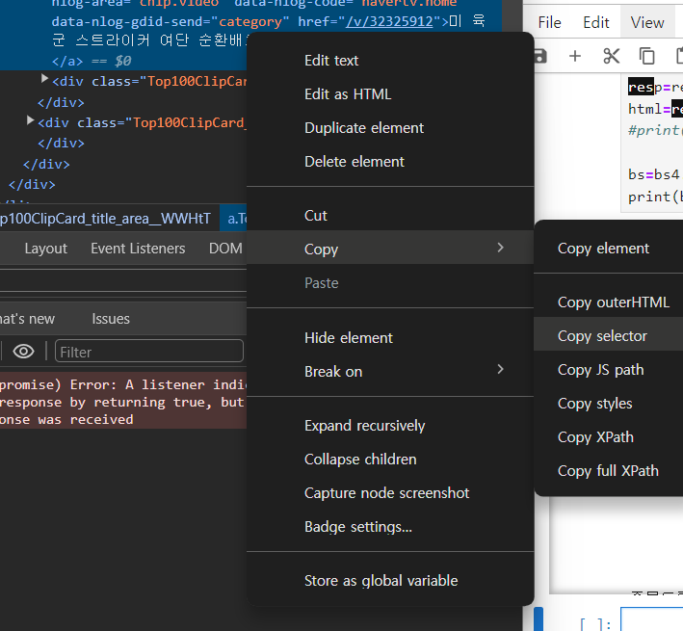
Task: Select the Top100ClipCard_title_area__WWHtT breadcrumb
Action: 105,219
